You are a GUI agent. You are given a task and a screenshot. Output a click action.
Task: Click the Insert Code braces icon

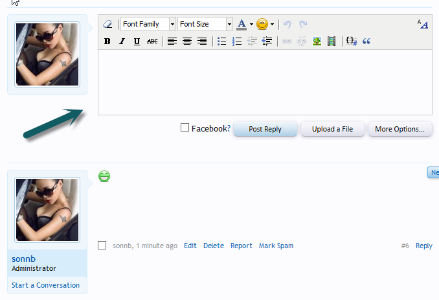click(352, 41)
